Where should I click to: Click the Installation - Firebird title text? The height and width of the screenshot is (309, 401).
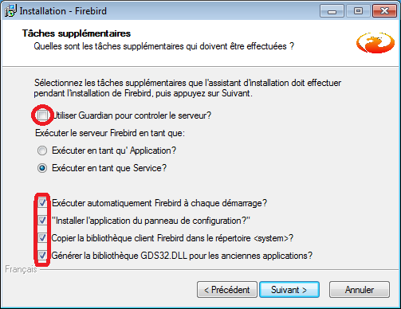[63, 11]
